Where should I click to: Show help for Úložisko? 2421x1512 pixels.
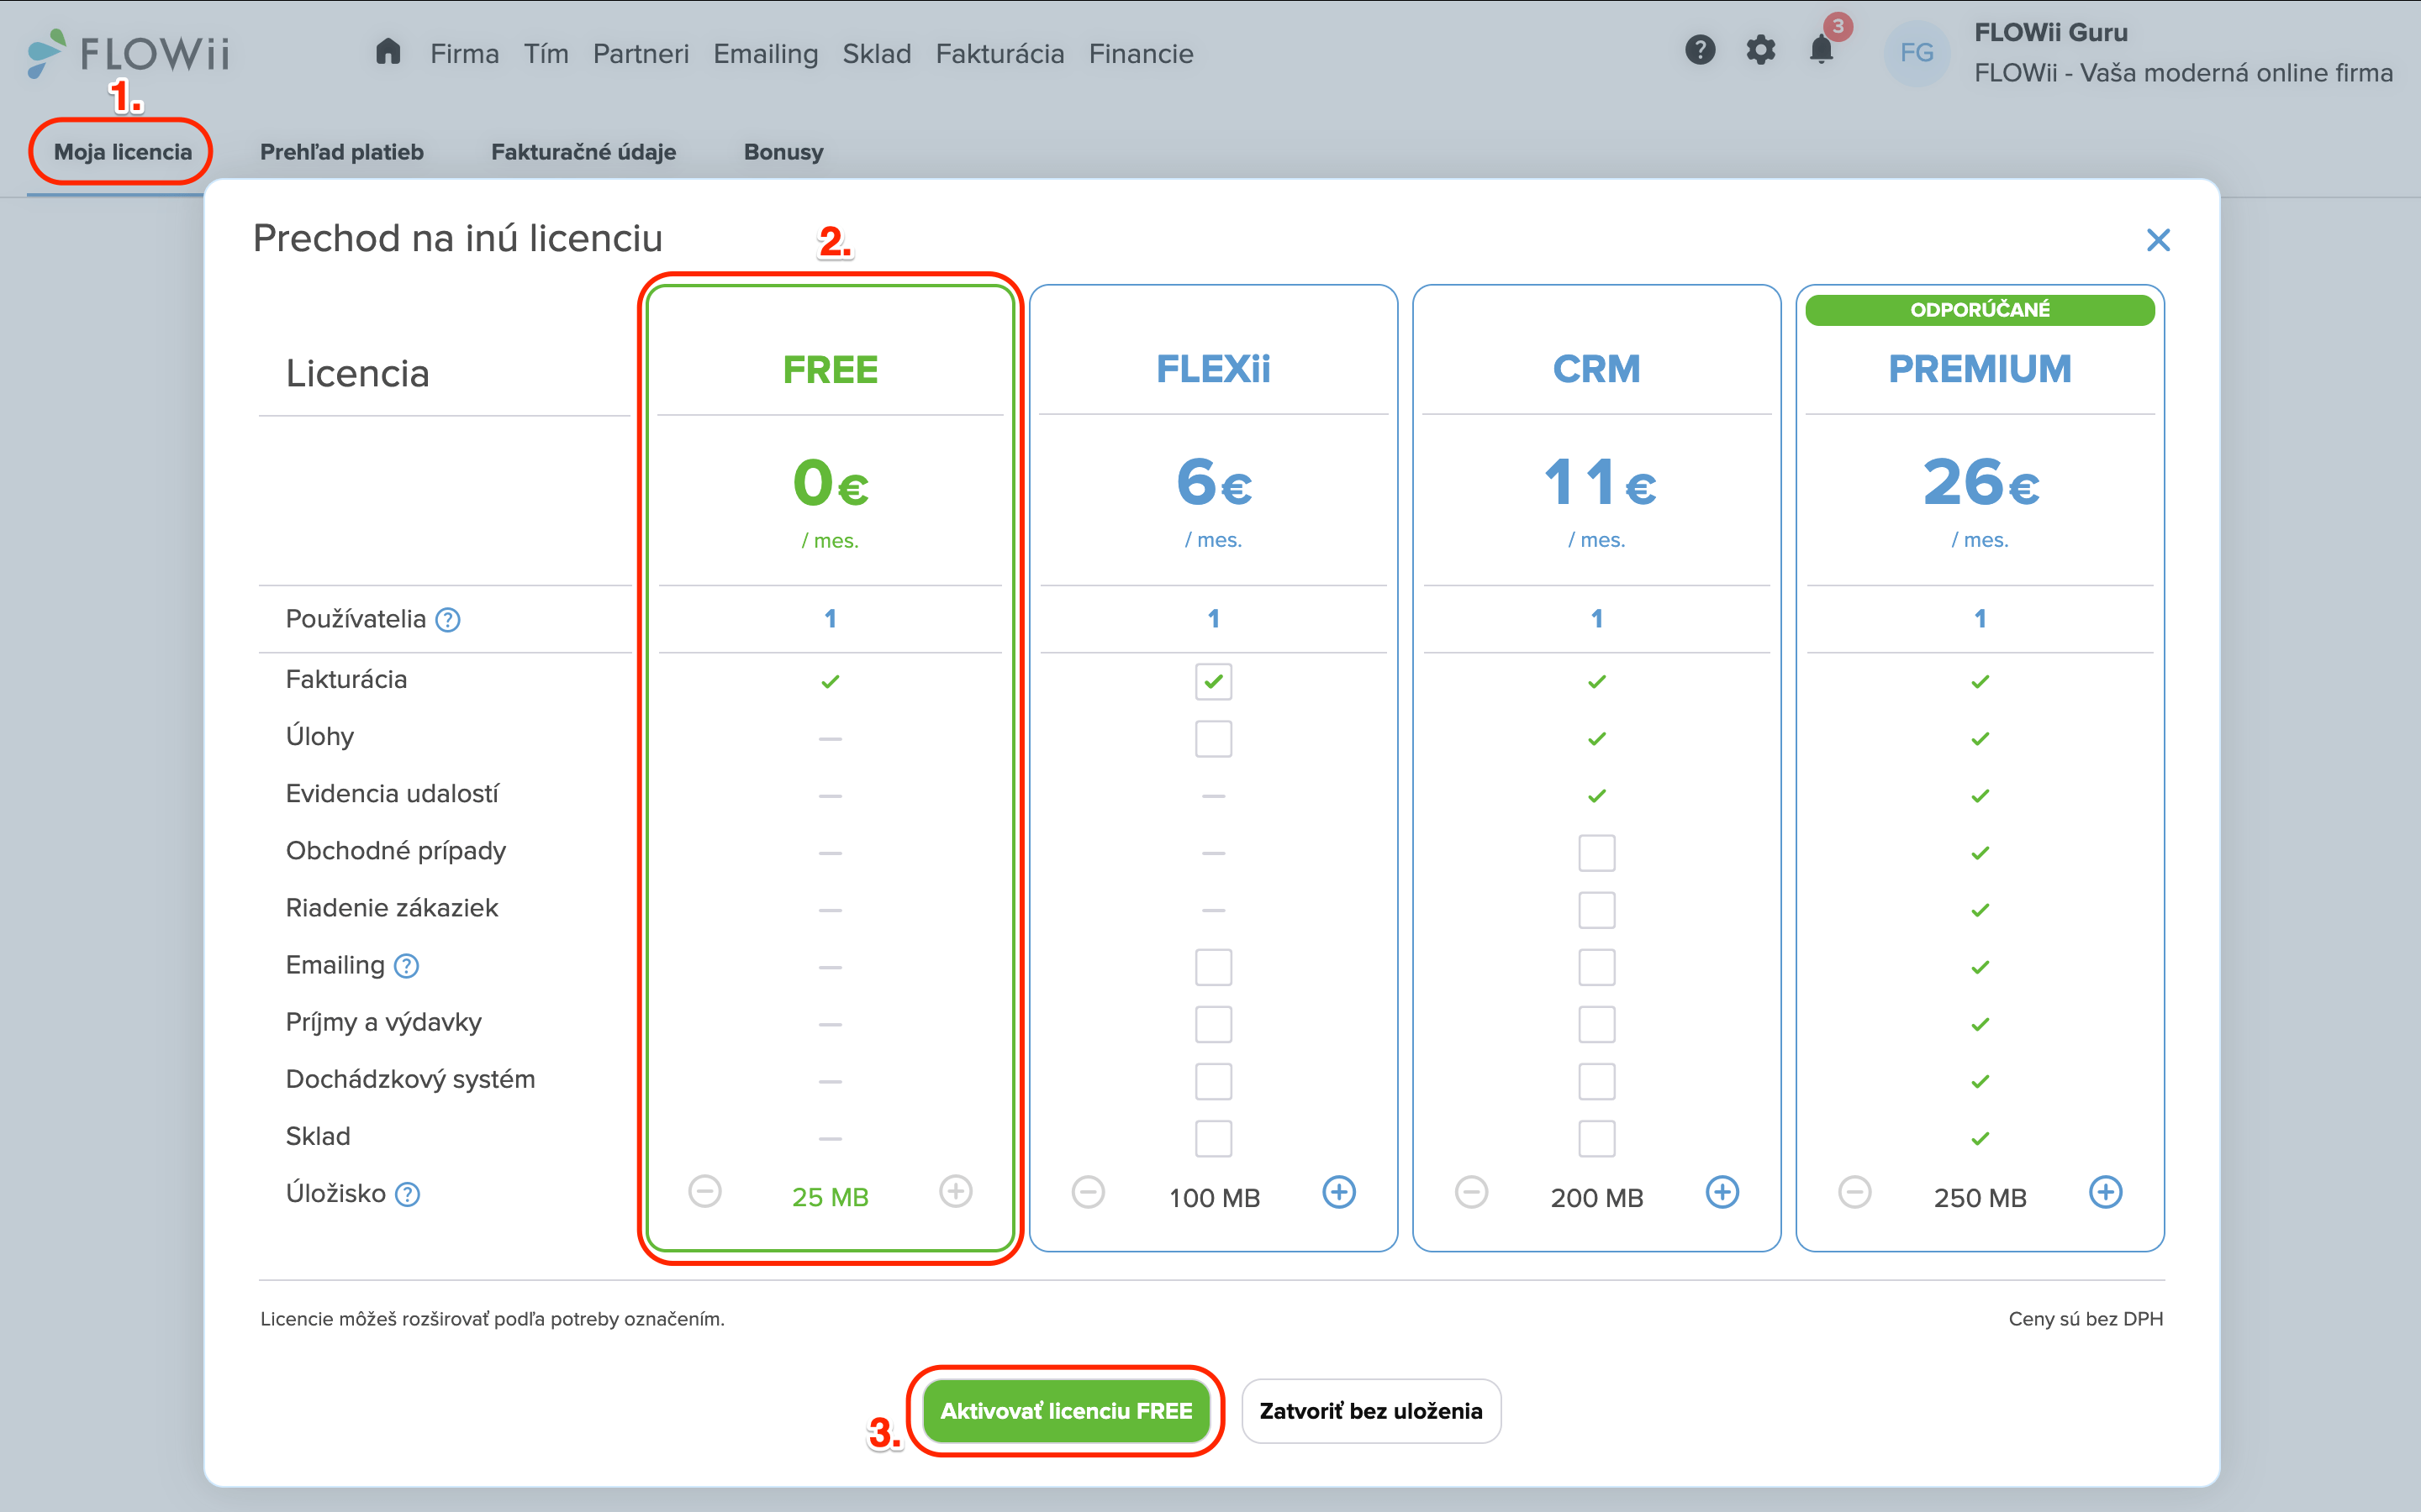point(407,1194)
